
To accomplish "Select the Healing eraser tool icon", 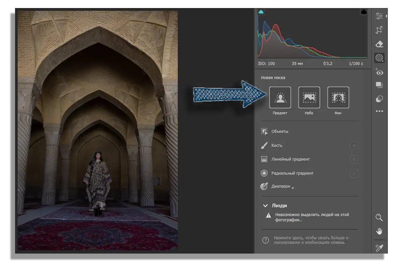I will click(x=379, y=44).
